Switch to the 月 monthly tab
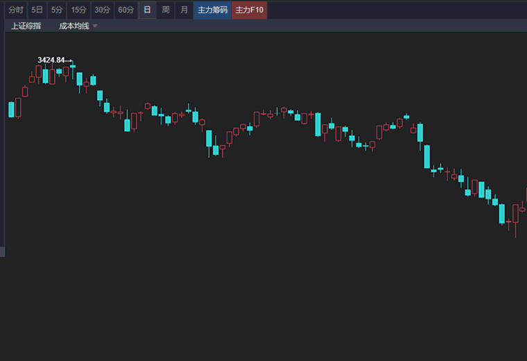 (x=184, y=10)
